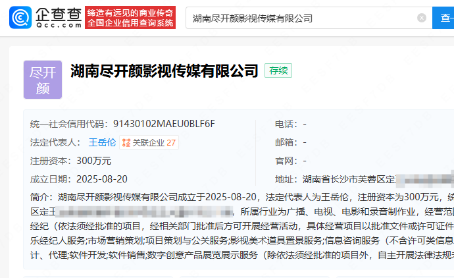Click the registered capital value 300万元
454x278 pixels.
click(x=94, y=161)
